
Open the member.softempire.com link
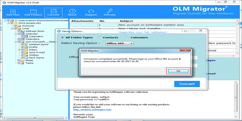pyautogui.click(x=93, y=110)
